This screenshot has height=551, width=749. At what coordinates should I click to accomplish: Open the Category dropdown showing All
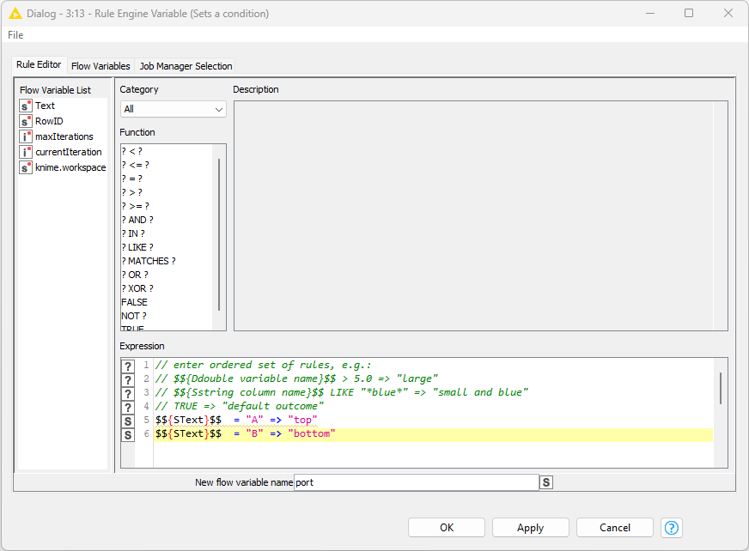click(x=173, y=109)
